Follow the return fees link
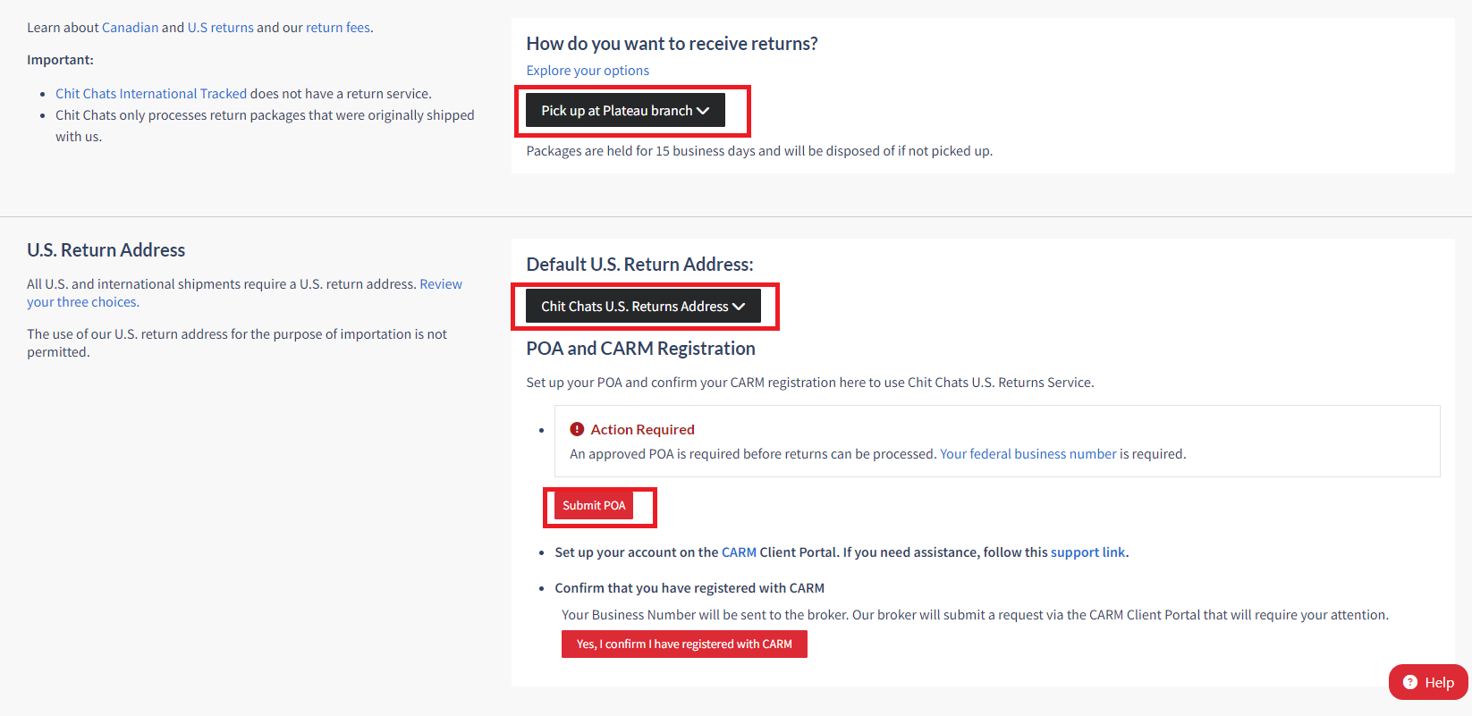Viewport: 1472px width, 716px height. click(x=338, y=28)
